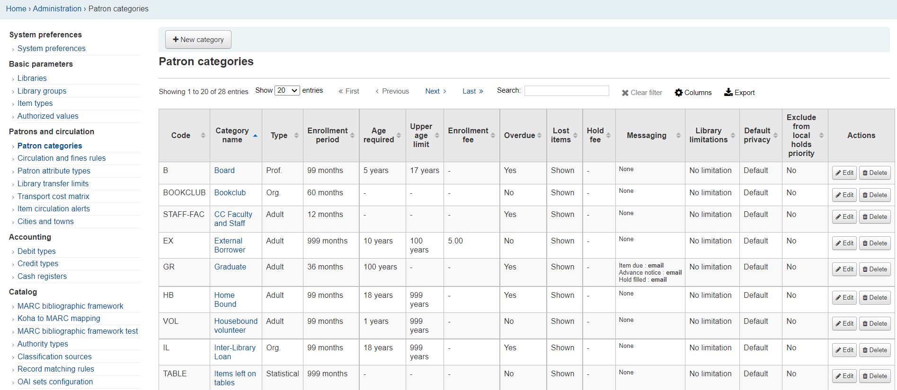Viewport: 897px width, 390px height.
Task: Sort by Enrollment fee sort arrows
Action: coord(493,135)
